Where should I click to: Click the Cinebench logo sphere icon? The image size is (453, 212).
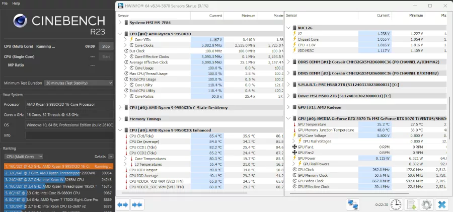point(20,21)
